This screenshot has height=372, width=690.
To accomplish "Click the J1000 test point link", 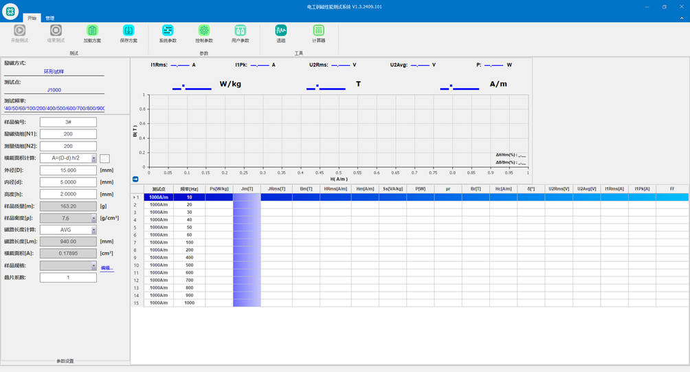I will click(x=54, y=90).
